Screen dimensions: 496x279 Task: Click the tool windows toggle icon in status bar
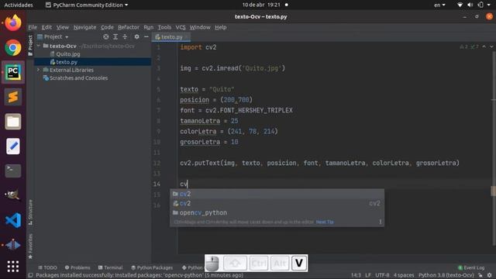click(x=31, y=275)
